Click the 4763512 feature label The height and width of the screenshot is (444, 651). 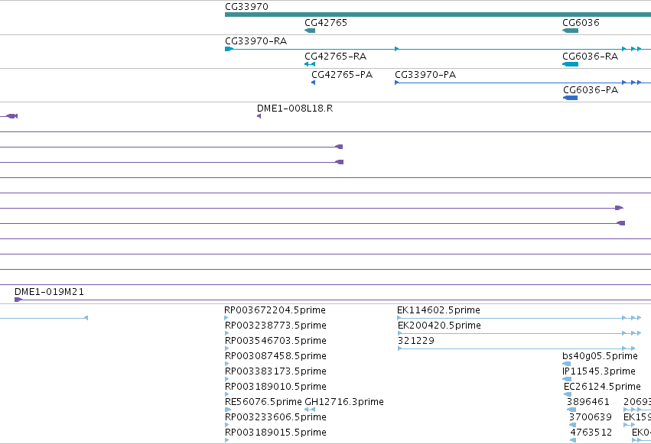click(591, 433)
